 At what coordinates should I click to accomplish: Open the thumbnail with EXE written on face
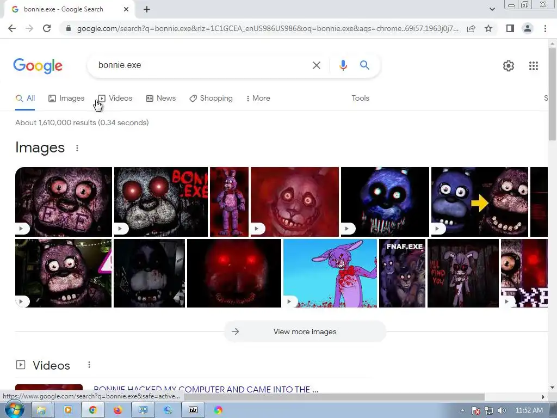click(x=64, y=201)
